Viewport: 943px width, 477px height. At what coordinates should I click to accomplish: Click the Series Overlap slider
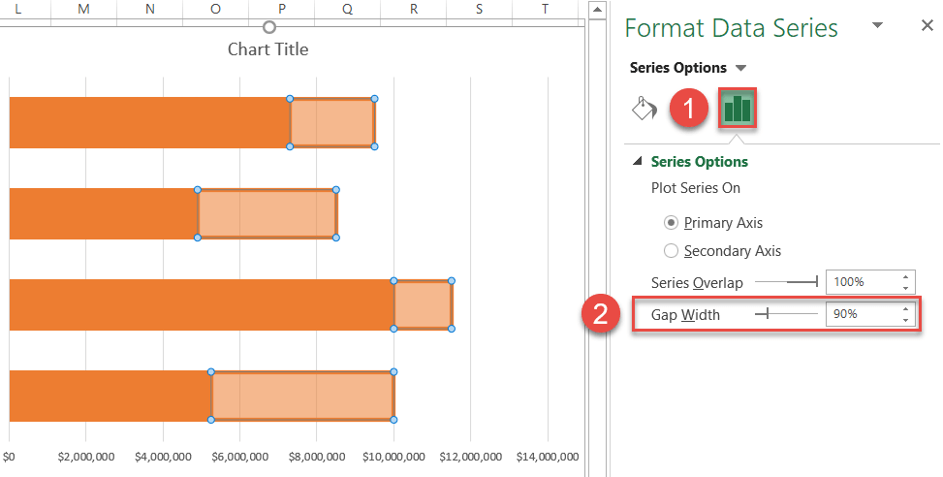(x=787, y=281)
